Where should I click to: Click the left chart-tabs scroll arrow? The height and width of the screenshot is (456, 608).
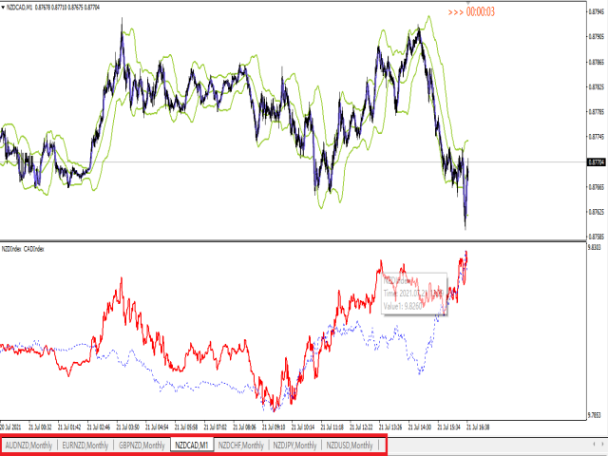tap(594, 444)
